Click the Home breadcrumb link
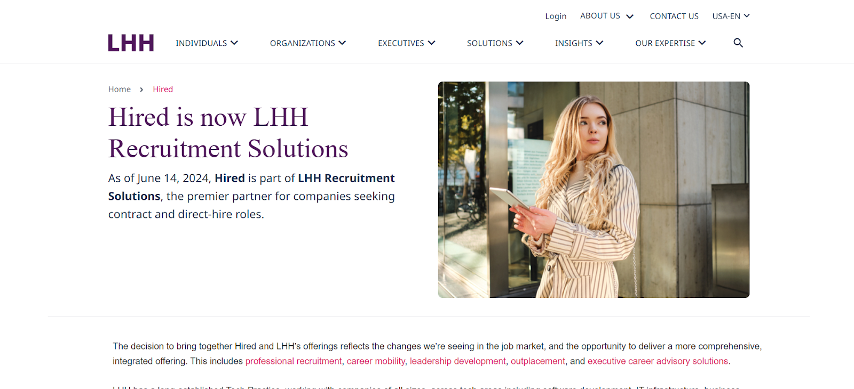Viewport: 854px width, 389px height. coord(120,89)
